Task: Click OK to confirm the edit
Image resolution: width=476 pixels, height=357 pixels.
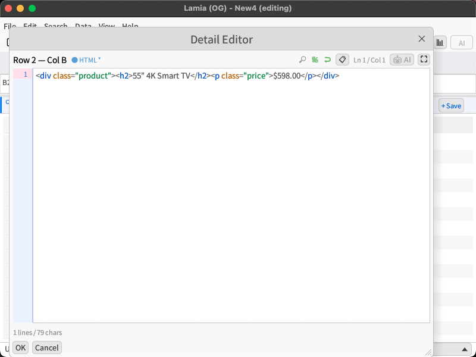Action: pyautogui.click(x=20, y=347)
